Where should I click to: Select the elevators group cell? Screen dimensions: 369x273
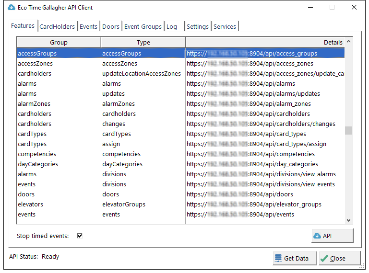pos(59,205)
